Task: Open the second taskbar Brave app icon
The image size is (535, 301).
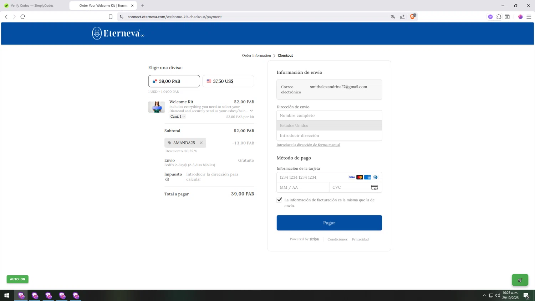Action: 35,296
